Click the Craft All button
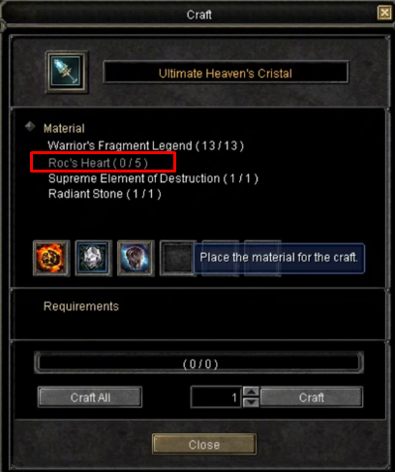 [90, 397]
